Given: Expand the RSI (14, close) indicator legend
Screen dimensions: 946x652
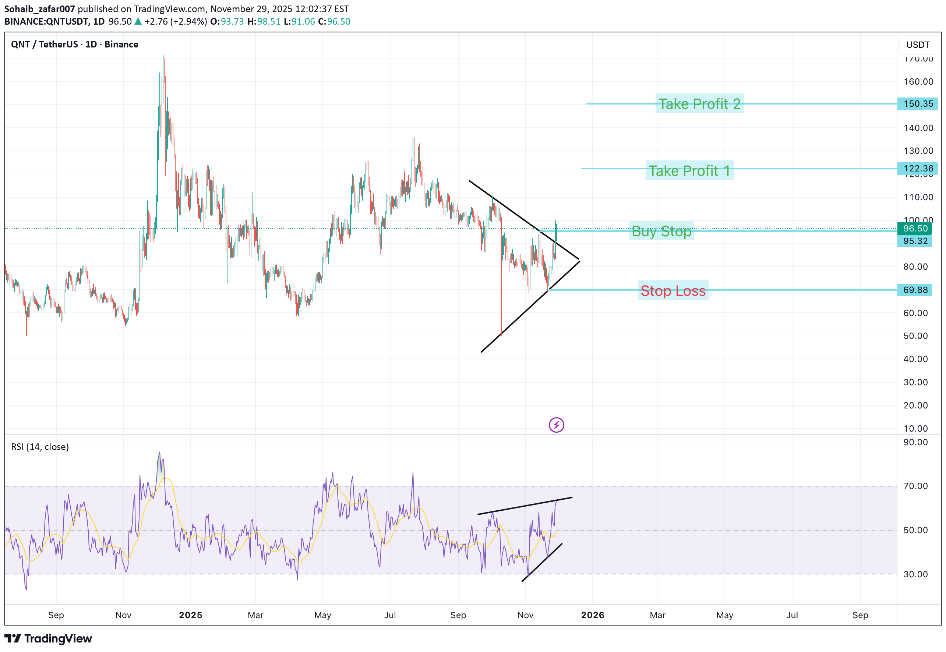Looking at the screenshot, I should pyautogui.click(x=40, y=447).
